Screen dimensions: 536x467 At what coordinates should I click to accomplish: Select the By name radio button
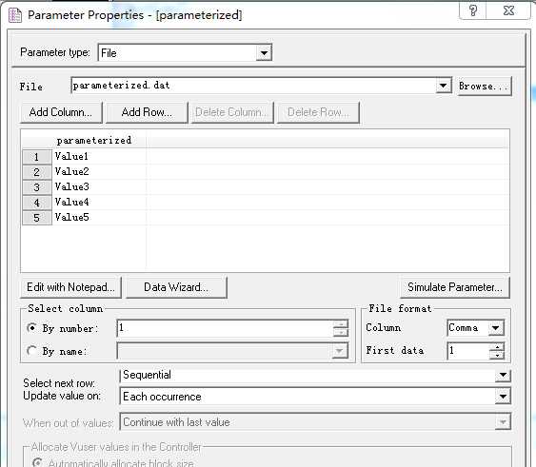(x=31, y=351)
